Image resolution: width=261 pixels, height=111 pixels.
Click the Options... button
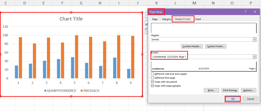249,90
